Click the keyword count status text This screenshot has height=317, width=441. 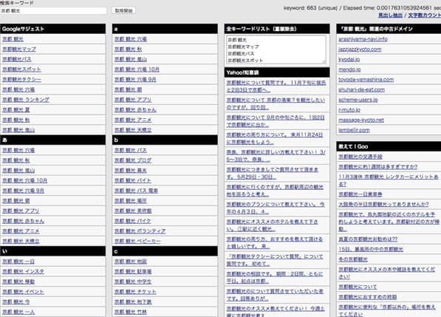(x=362, y=8)
